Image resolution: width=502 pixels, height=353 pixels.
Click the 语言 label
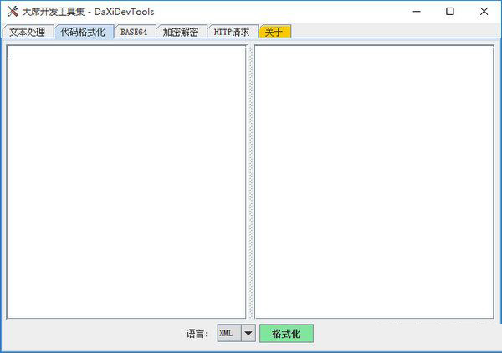point(197,334)
